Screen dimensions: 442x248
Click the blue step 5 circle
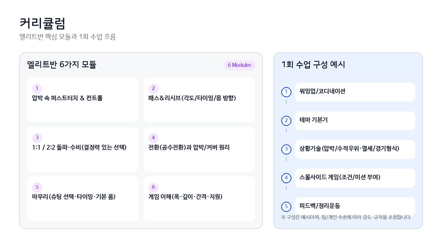(286, 206)
